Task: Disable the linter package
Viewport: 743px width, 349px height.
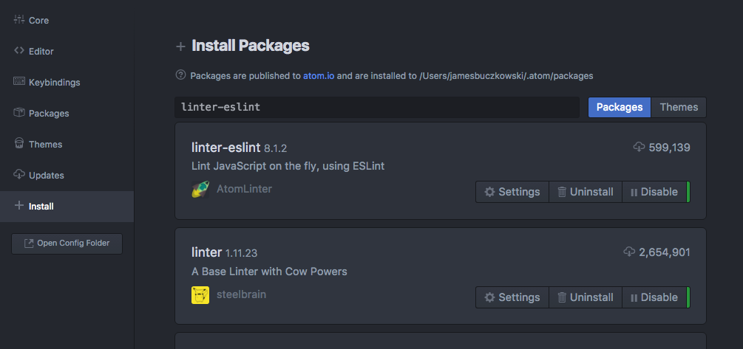Action: 654,297
